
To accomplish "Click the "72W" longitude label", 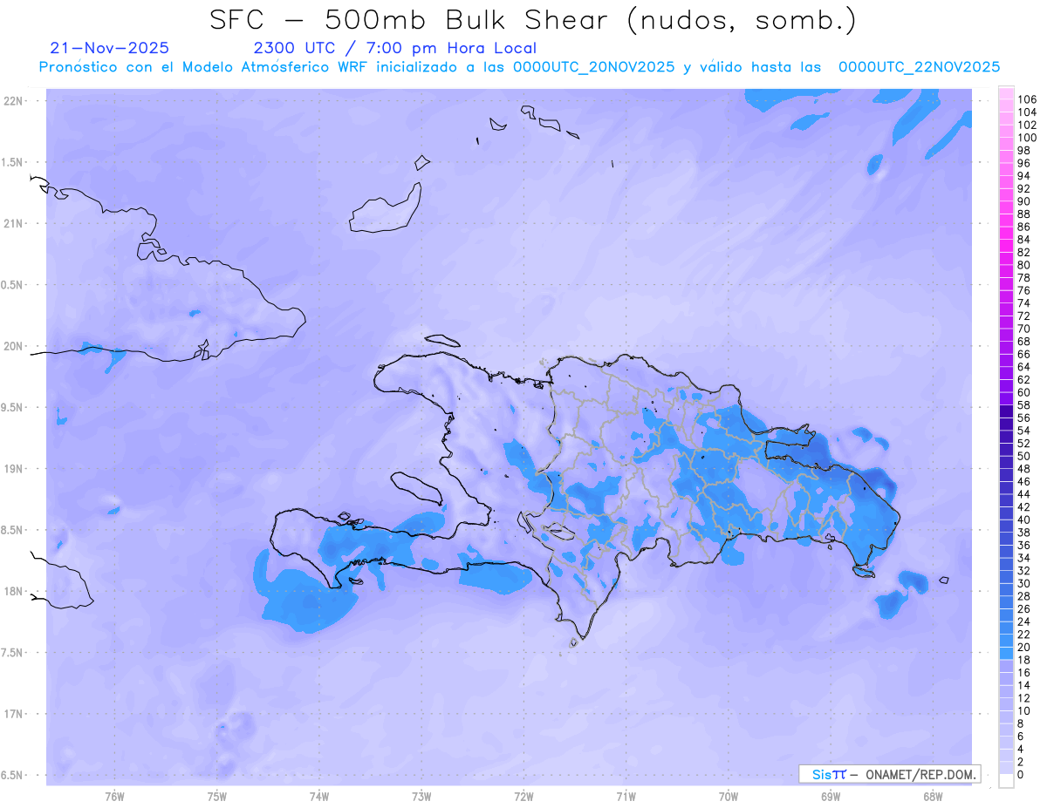I will pos(523,797).
